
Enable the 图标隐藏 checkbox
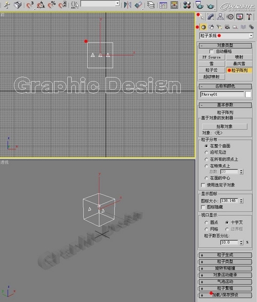coord(203,207)
